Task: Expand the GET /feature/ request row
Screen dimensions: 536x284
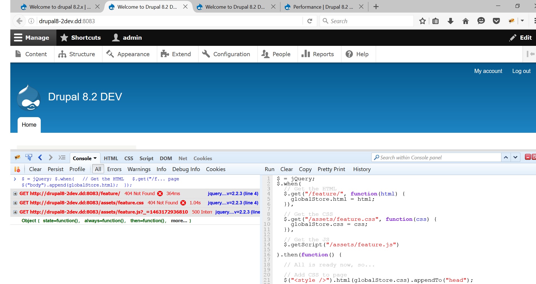Action: [x=15, y=193]
